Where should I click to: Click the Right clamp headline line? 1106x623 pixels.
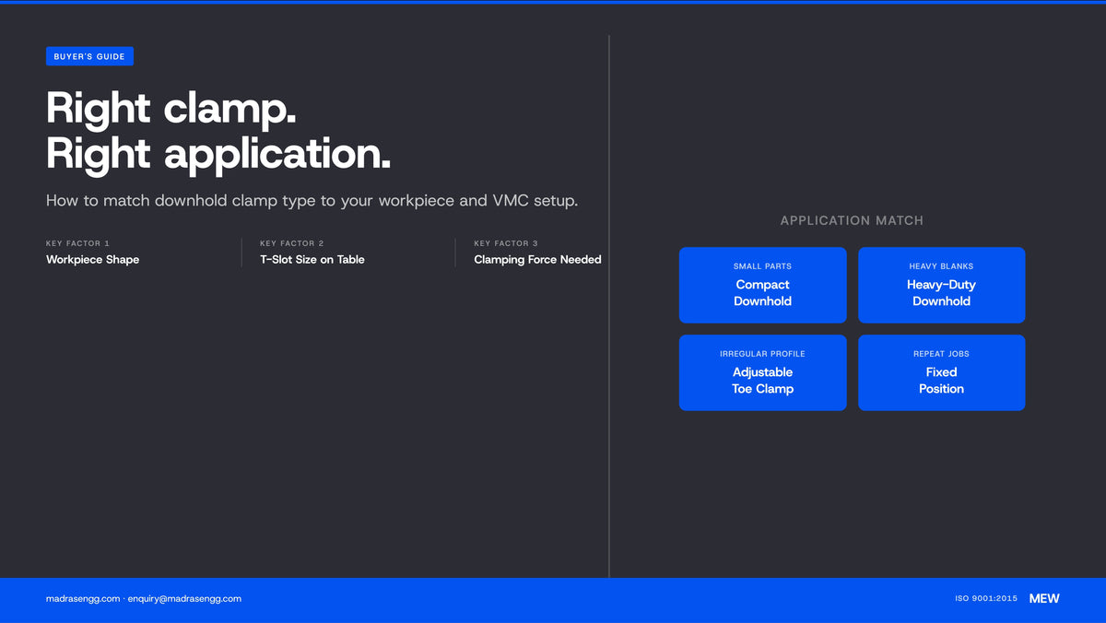pos(171,108)
